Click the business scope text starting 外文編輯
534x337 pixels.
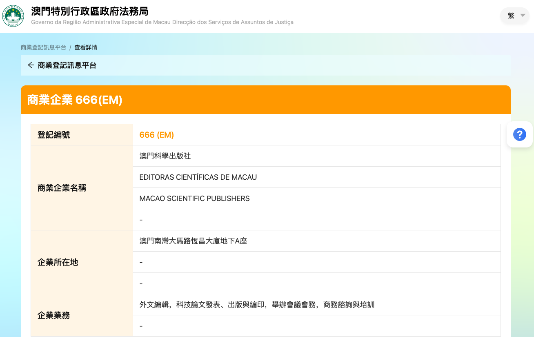point(257,305)
